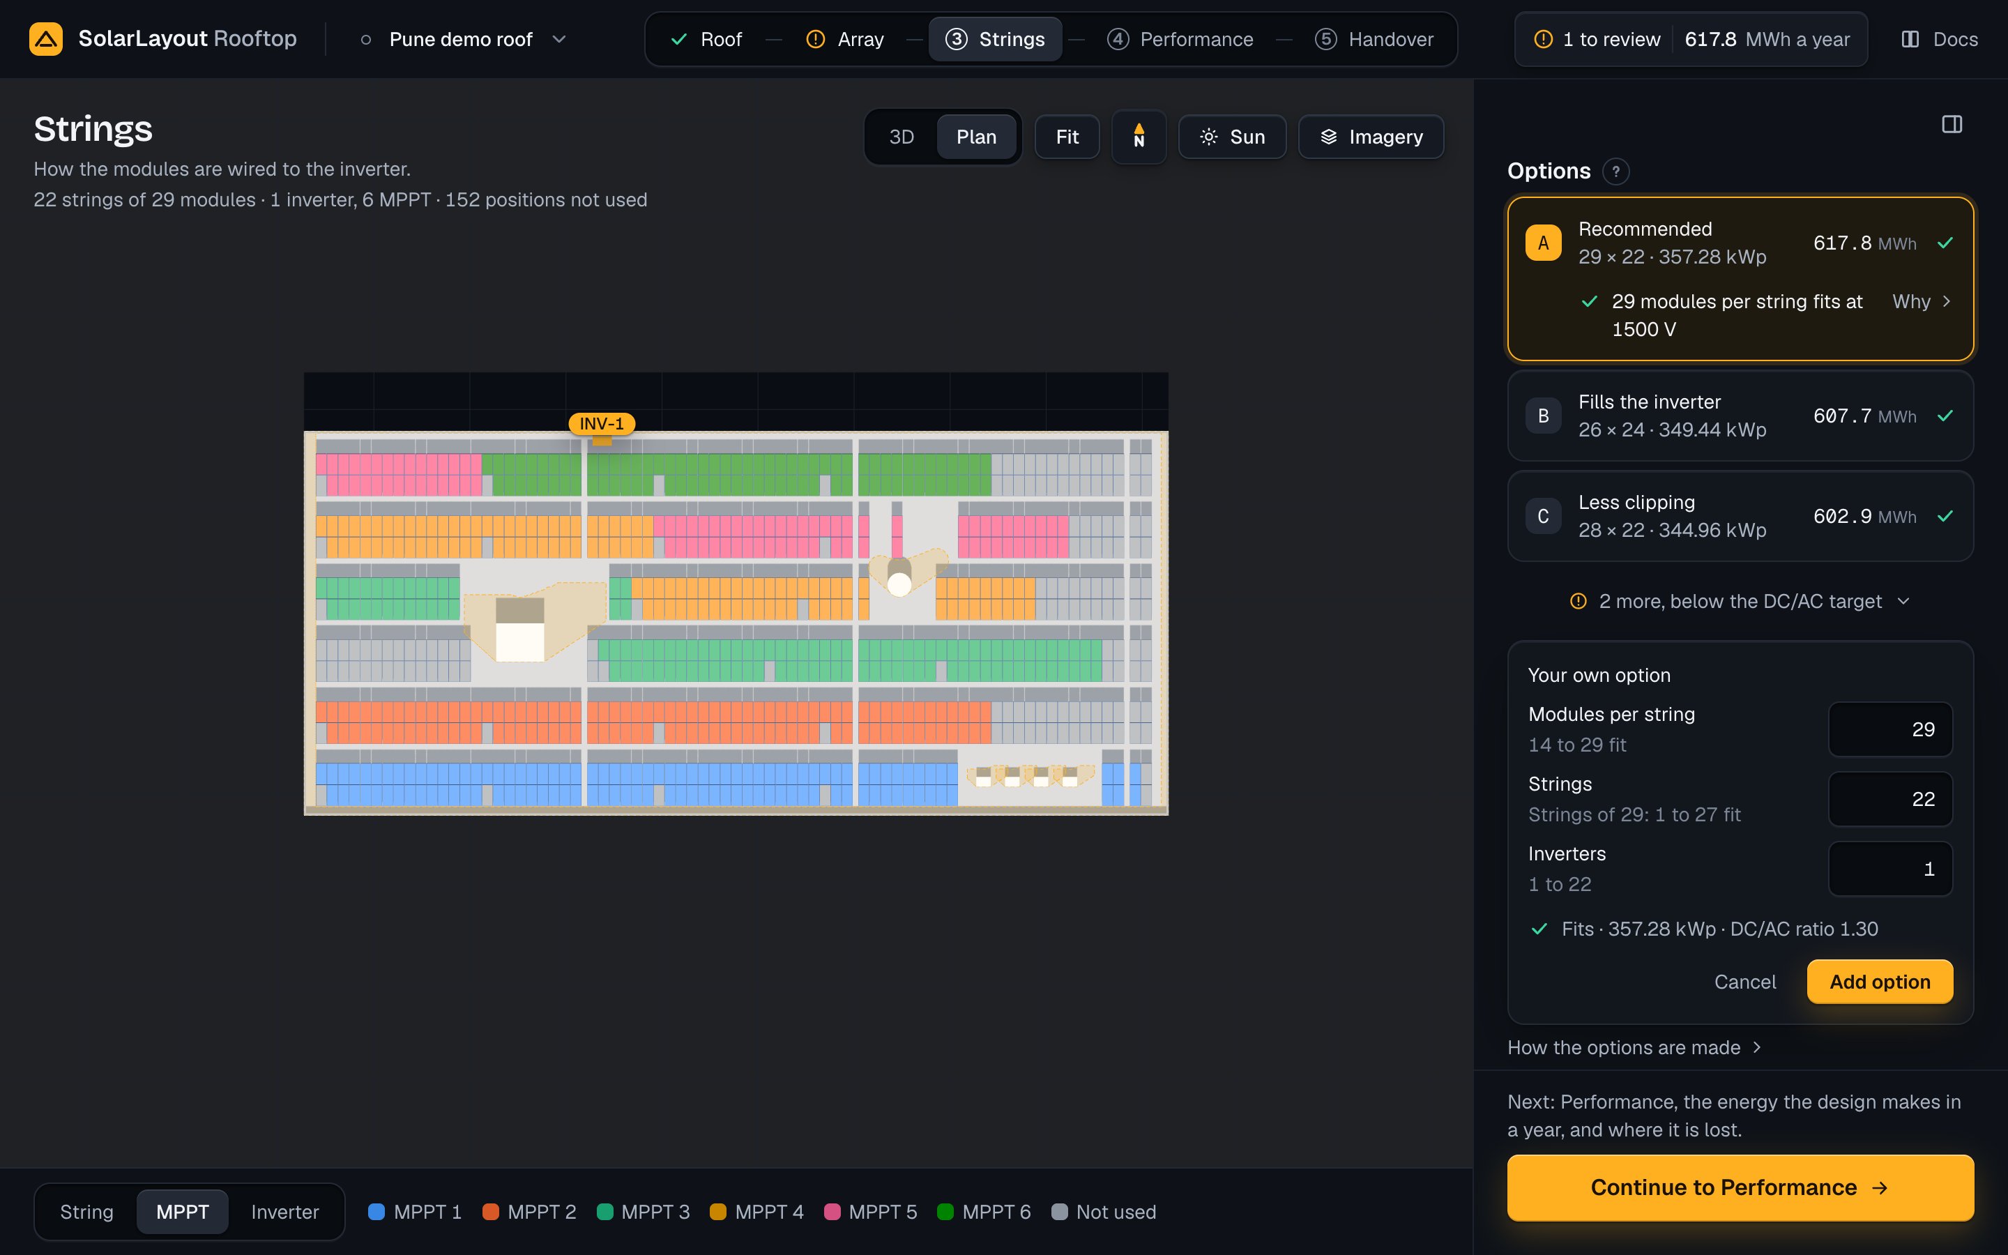Screen dimensions: 2008x1255
Task: Open Docs from the book icon
Action: click(x=1939, y=39)
